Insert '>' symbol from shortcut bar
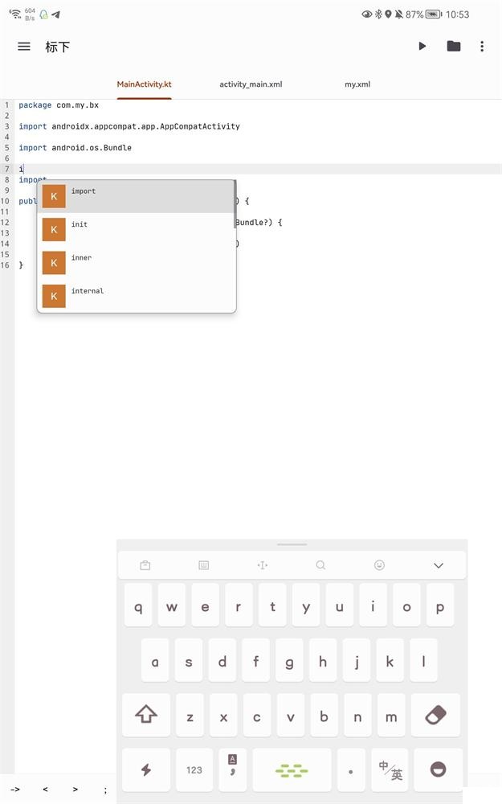Screen dimensions: 502x804 (76, 790)
